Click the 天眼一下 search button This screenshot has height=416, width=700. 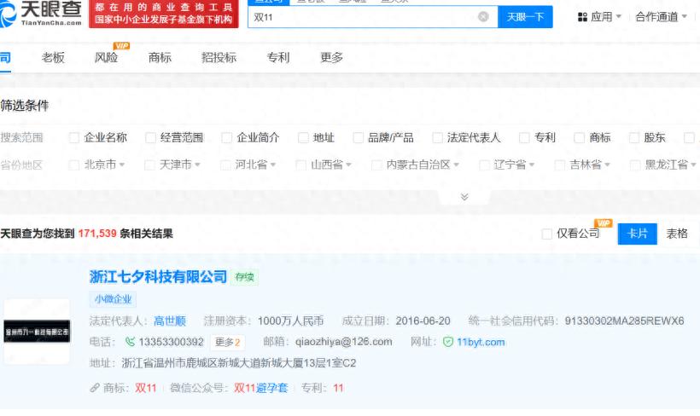(525, 17)
